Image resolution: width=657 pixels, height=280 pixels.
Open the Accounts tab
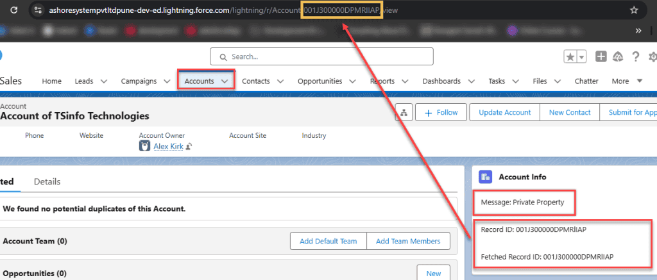pos(199,81)
